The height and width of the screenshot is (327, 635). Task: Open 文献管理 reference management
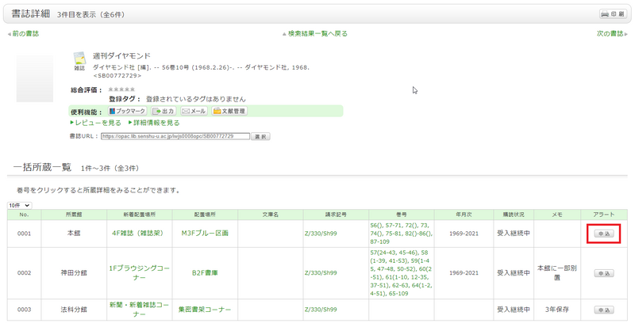click(229, 111)
